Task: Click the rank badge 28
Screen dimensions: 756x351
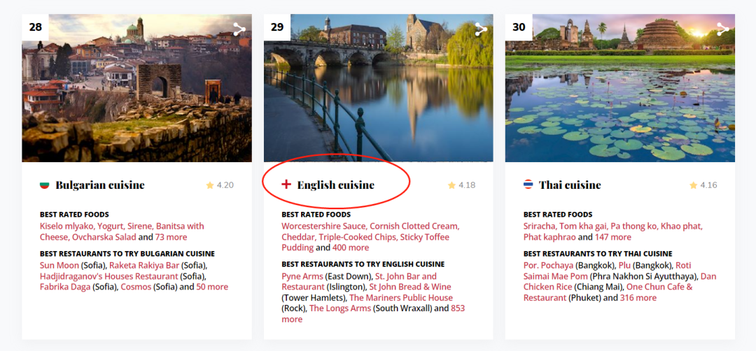Action: pos(36,27)
